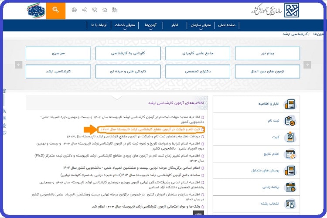
Task: Open کارت sidebar link
Action: coord(276,137)
